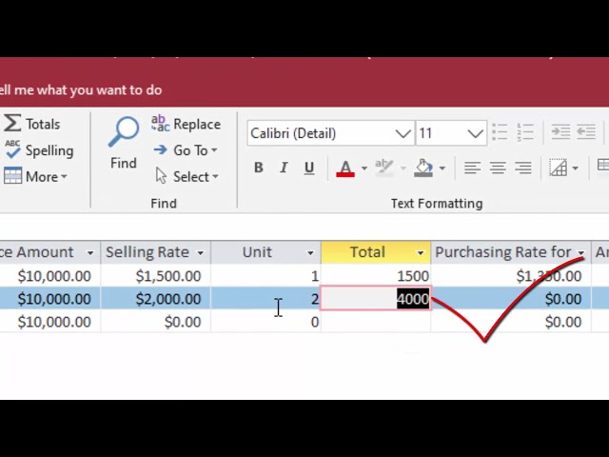Expand the Go To menu

click(186, 150)
